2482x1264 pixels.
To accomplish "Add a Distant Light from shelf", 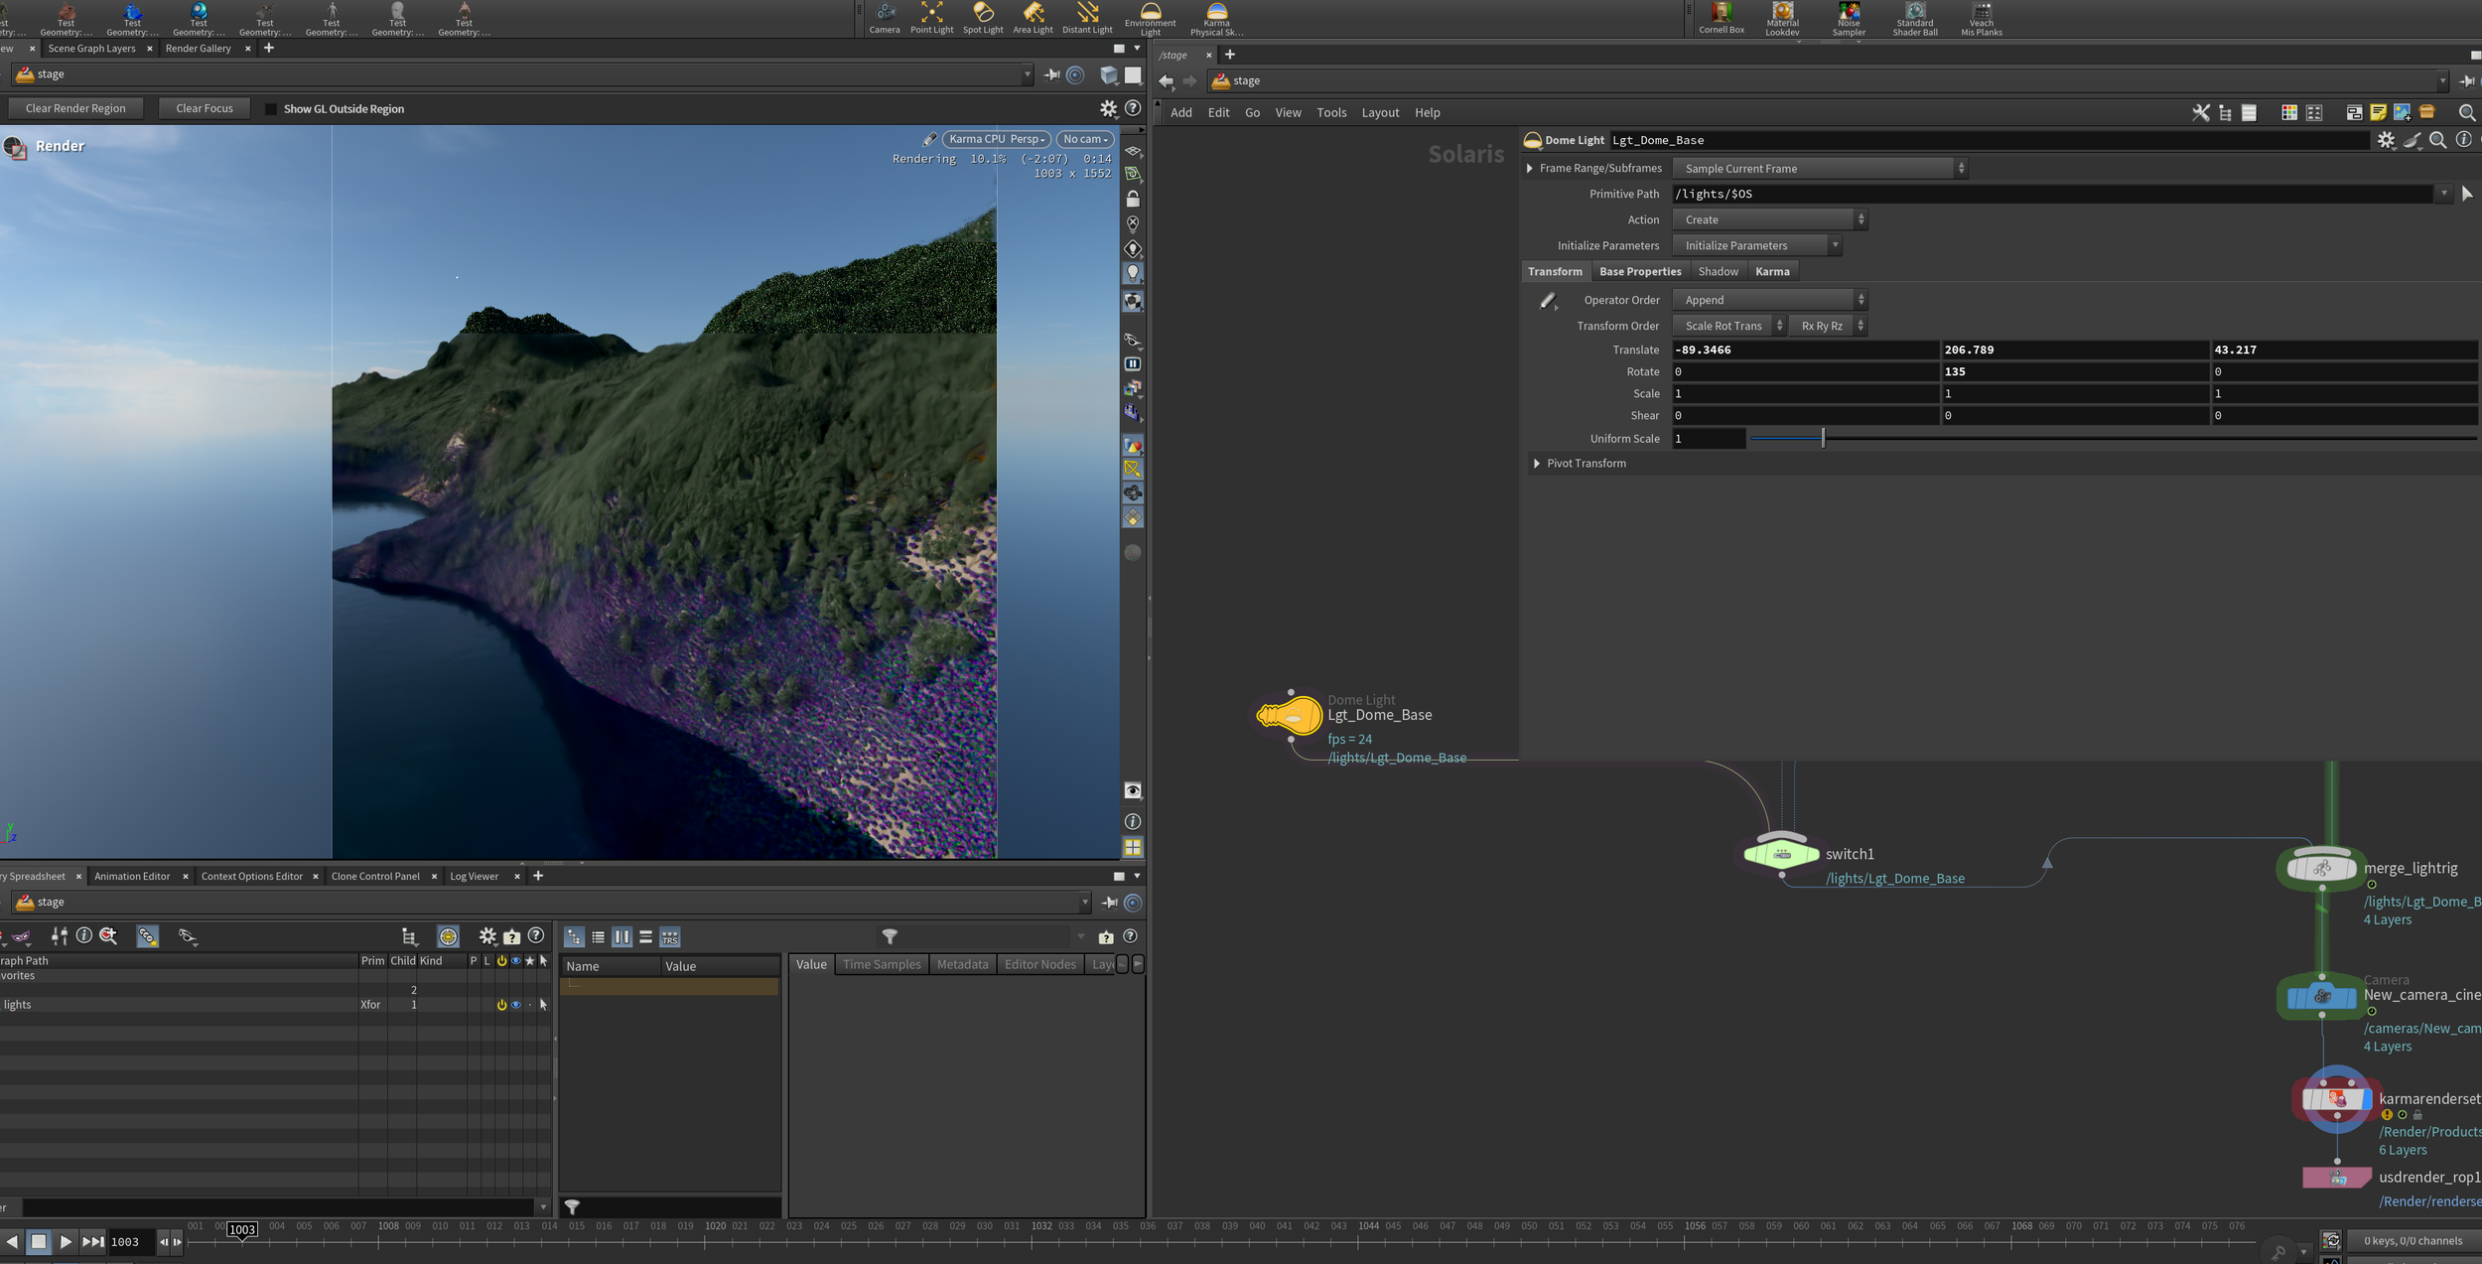I will pyautogui.click(x=1087, y=18).
